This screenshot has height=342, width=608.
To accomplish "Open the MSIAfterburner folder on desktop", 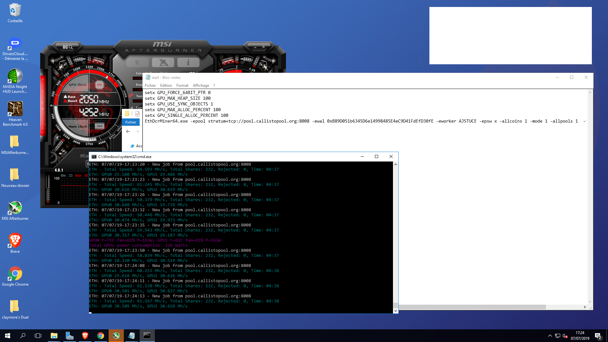I will [15, 145].
